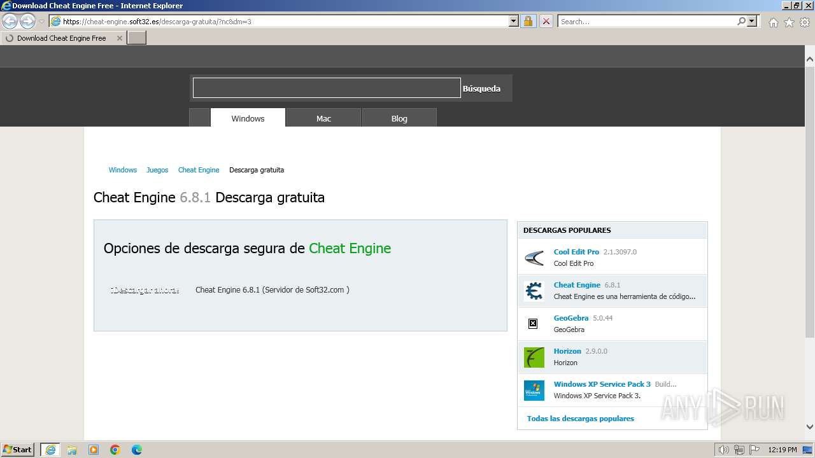Open the Horizon title link
Viewport: 815px width, 458px height.
pyautogui.click(x=567, y=351)
